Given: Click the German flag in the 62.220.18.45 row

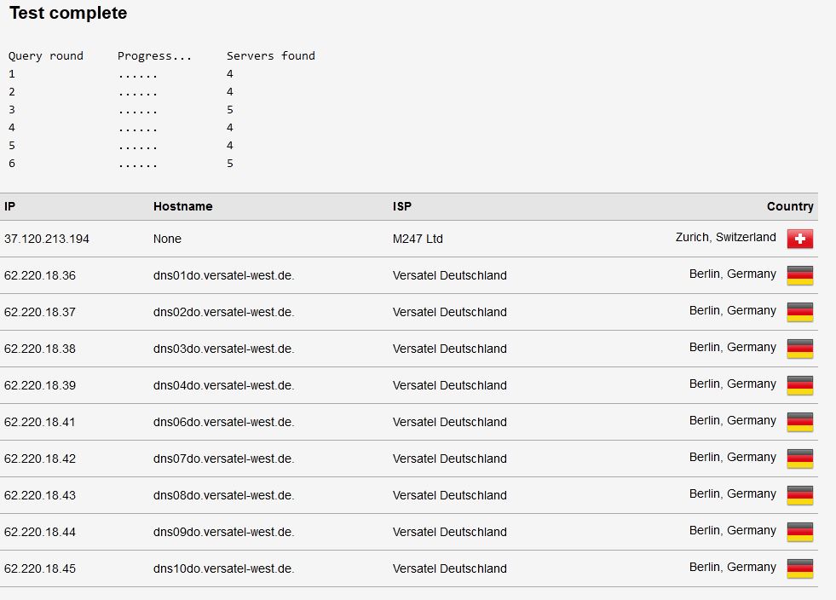Looking at the screenshot, I should (x=799, y=568).
